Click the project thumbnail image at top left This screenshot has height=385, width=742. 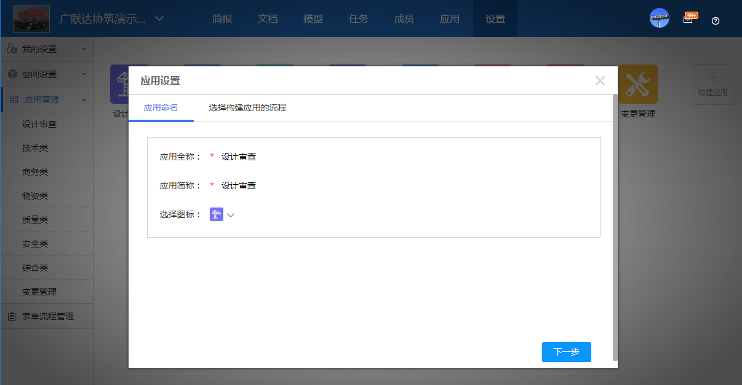tap(31, 18)
